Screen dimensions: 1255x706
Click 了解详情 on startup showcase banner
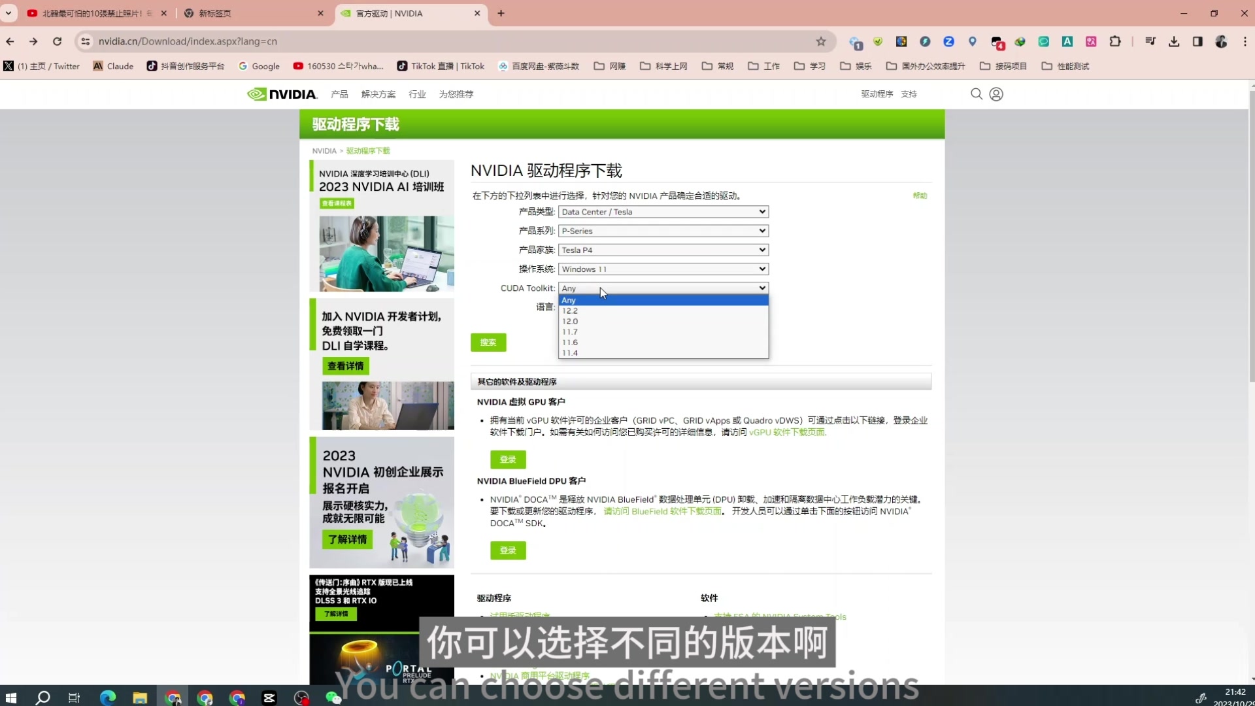coord(347,539)
